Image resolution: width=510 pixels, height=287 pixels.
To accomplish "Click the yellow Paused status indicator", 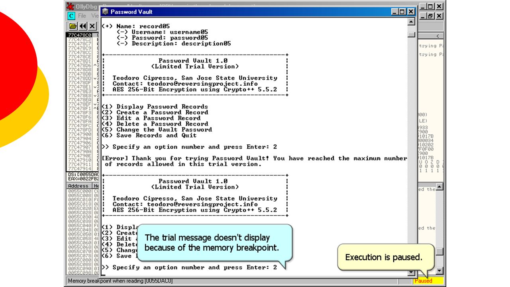I will pos(428,281).
